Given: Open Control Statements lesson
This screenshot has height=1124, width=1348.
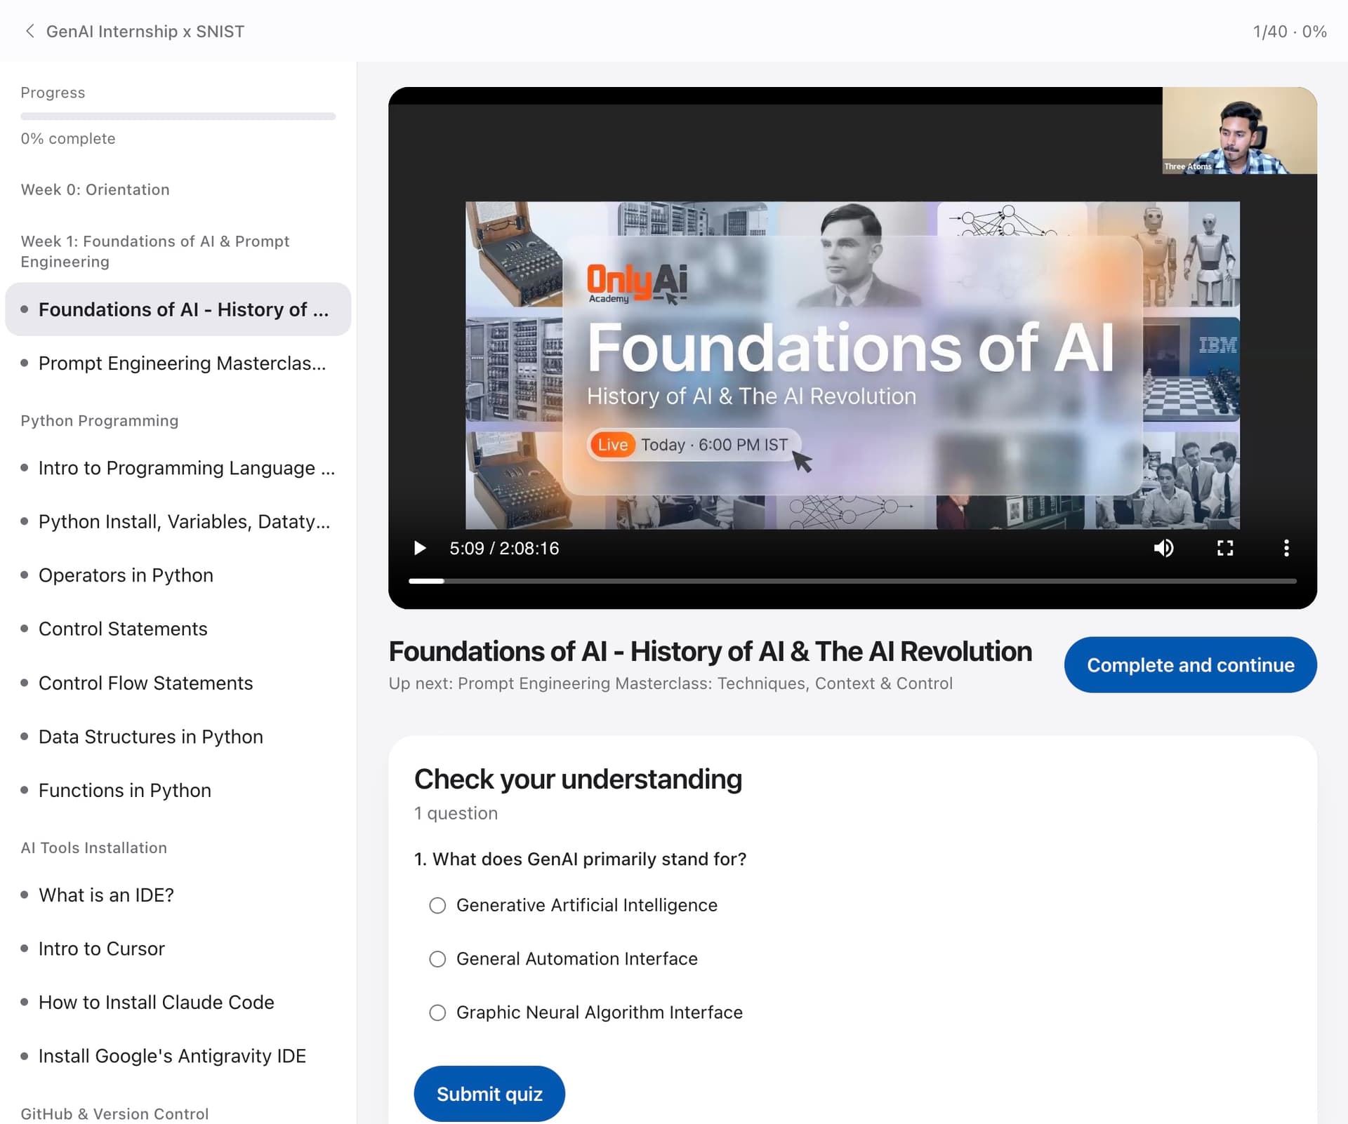Looking at the screenshot, I should pyautogui.click(x=178, y=629).
